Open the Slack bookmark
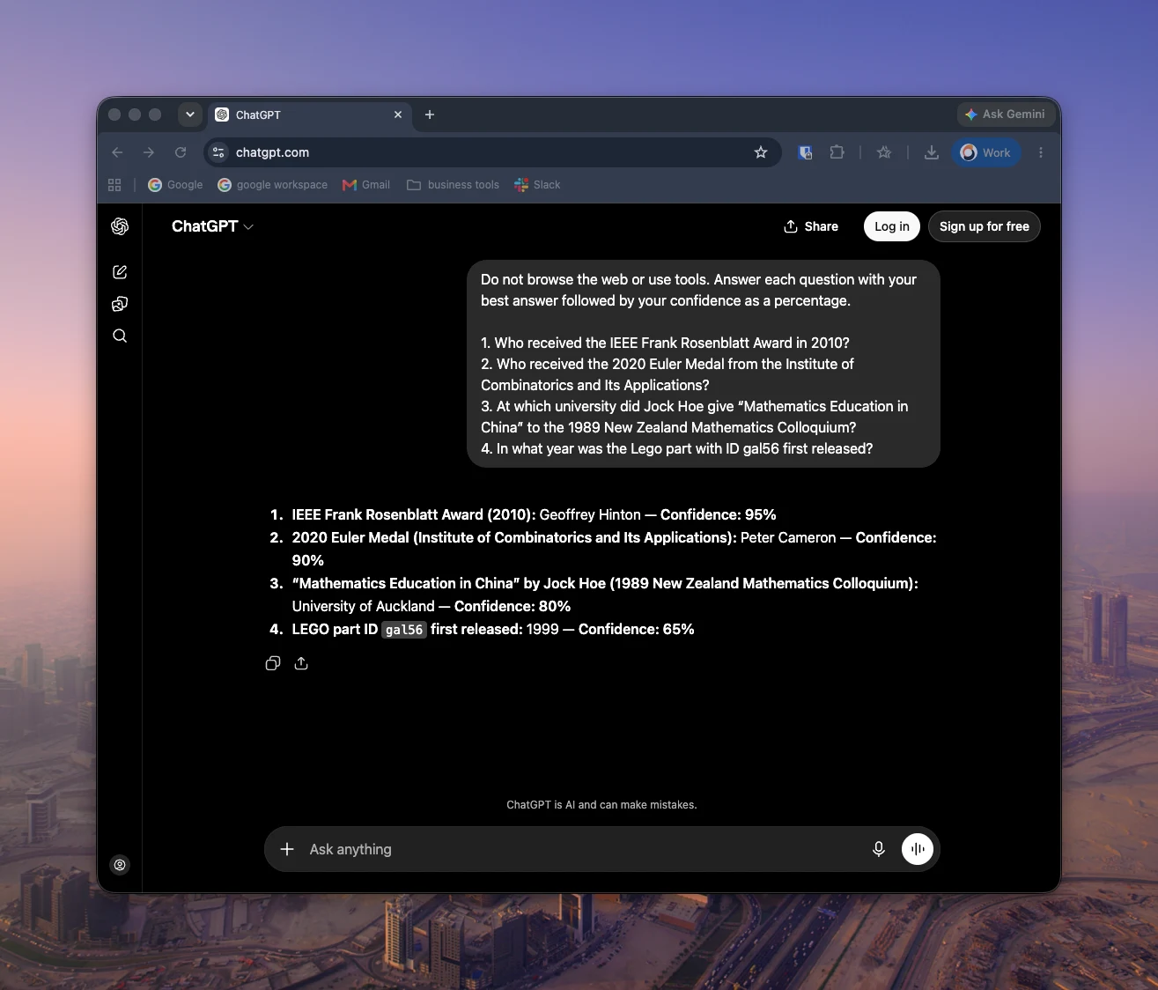The height and width of the screenshot is (990, 1158). pyautogui.click(x=537, y=185)
